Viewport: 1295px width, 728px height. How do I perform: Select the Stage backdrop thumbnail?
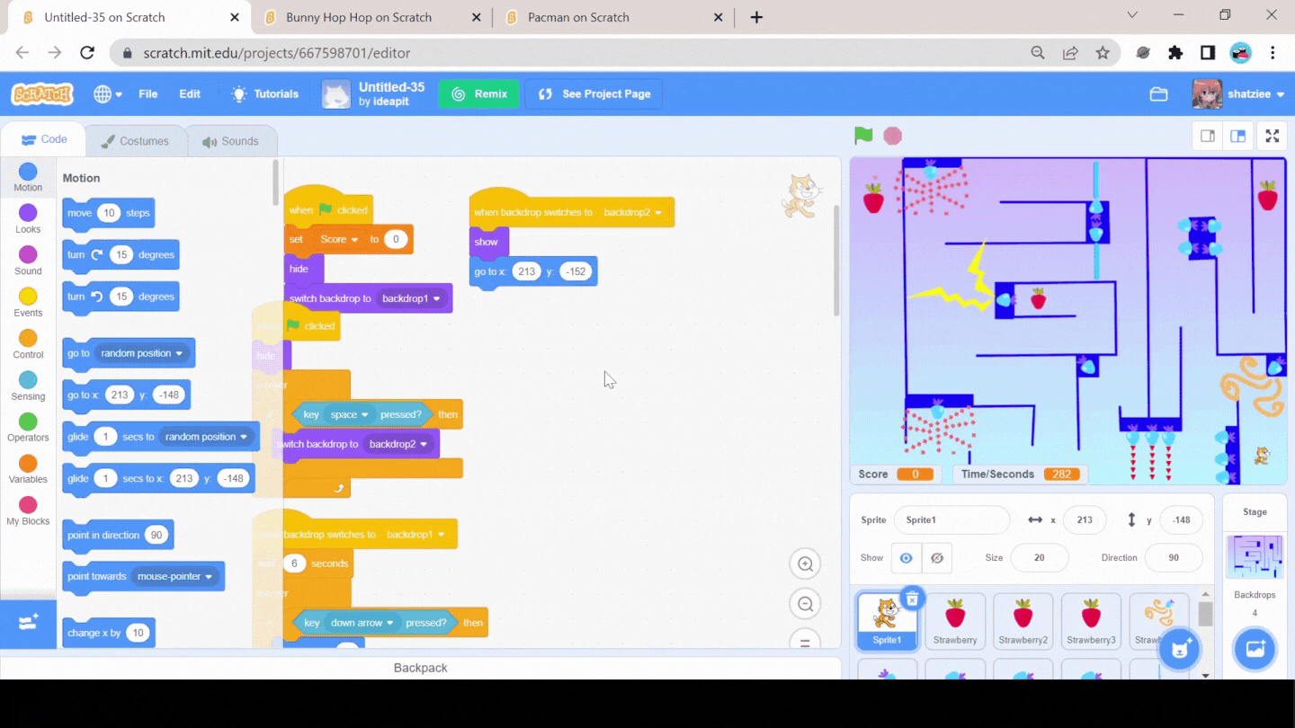tap(1255, 557)
